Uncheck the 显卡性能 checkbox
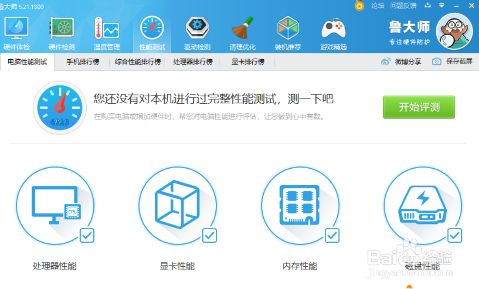The width and height of the screenshot is (479, 289). [x=210, y=235]
